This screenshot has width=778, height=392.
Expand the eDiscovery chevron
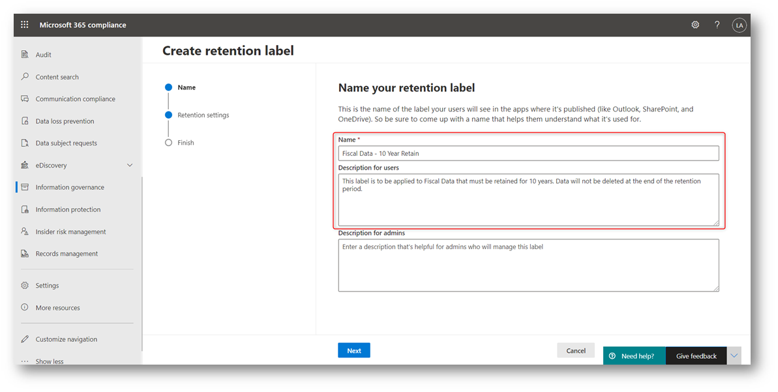[x=130, y=165]
